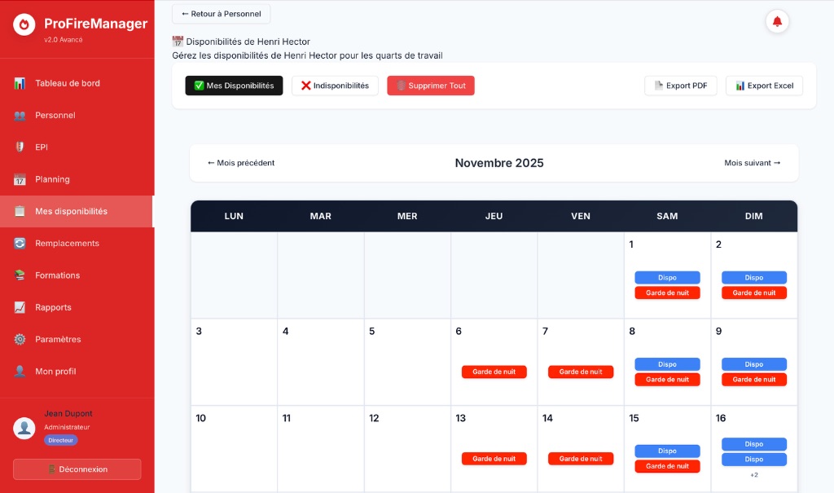The width and height of the screenshot is (834, 493).
Task: Click the notification bell icon
Action: pos(777,22)
